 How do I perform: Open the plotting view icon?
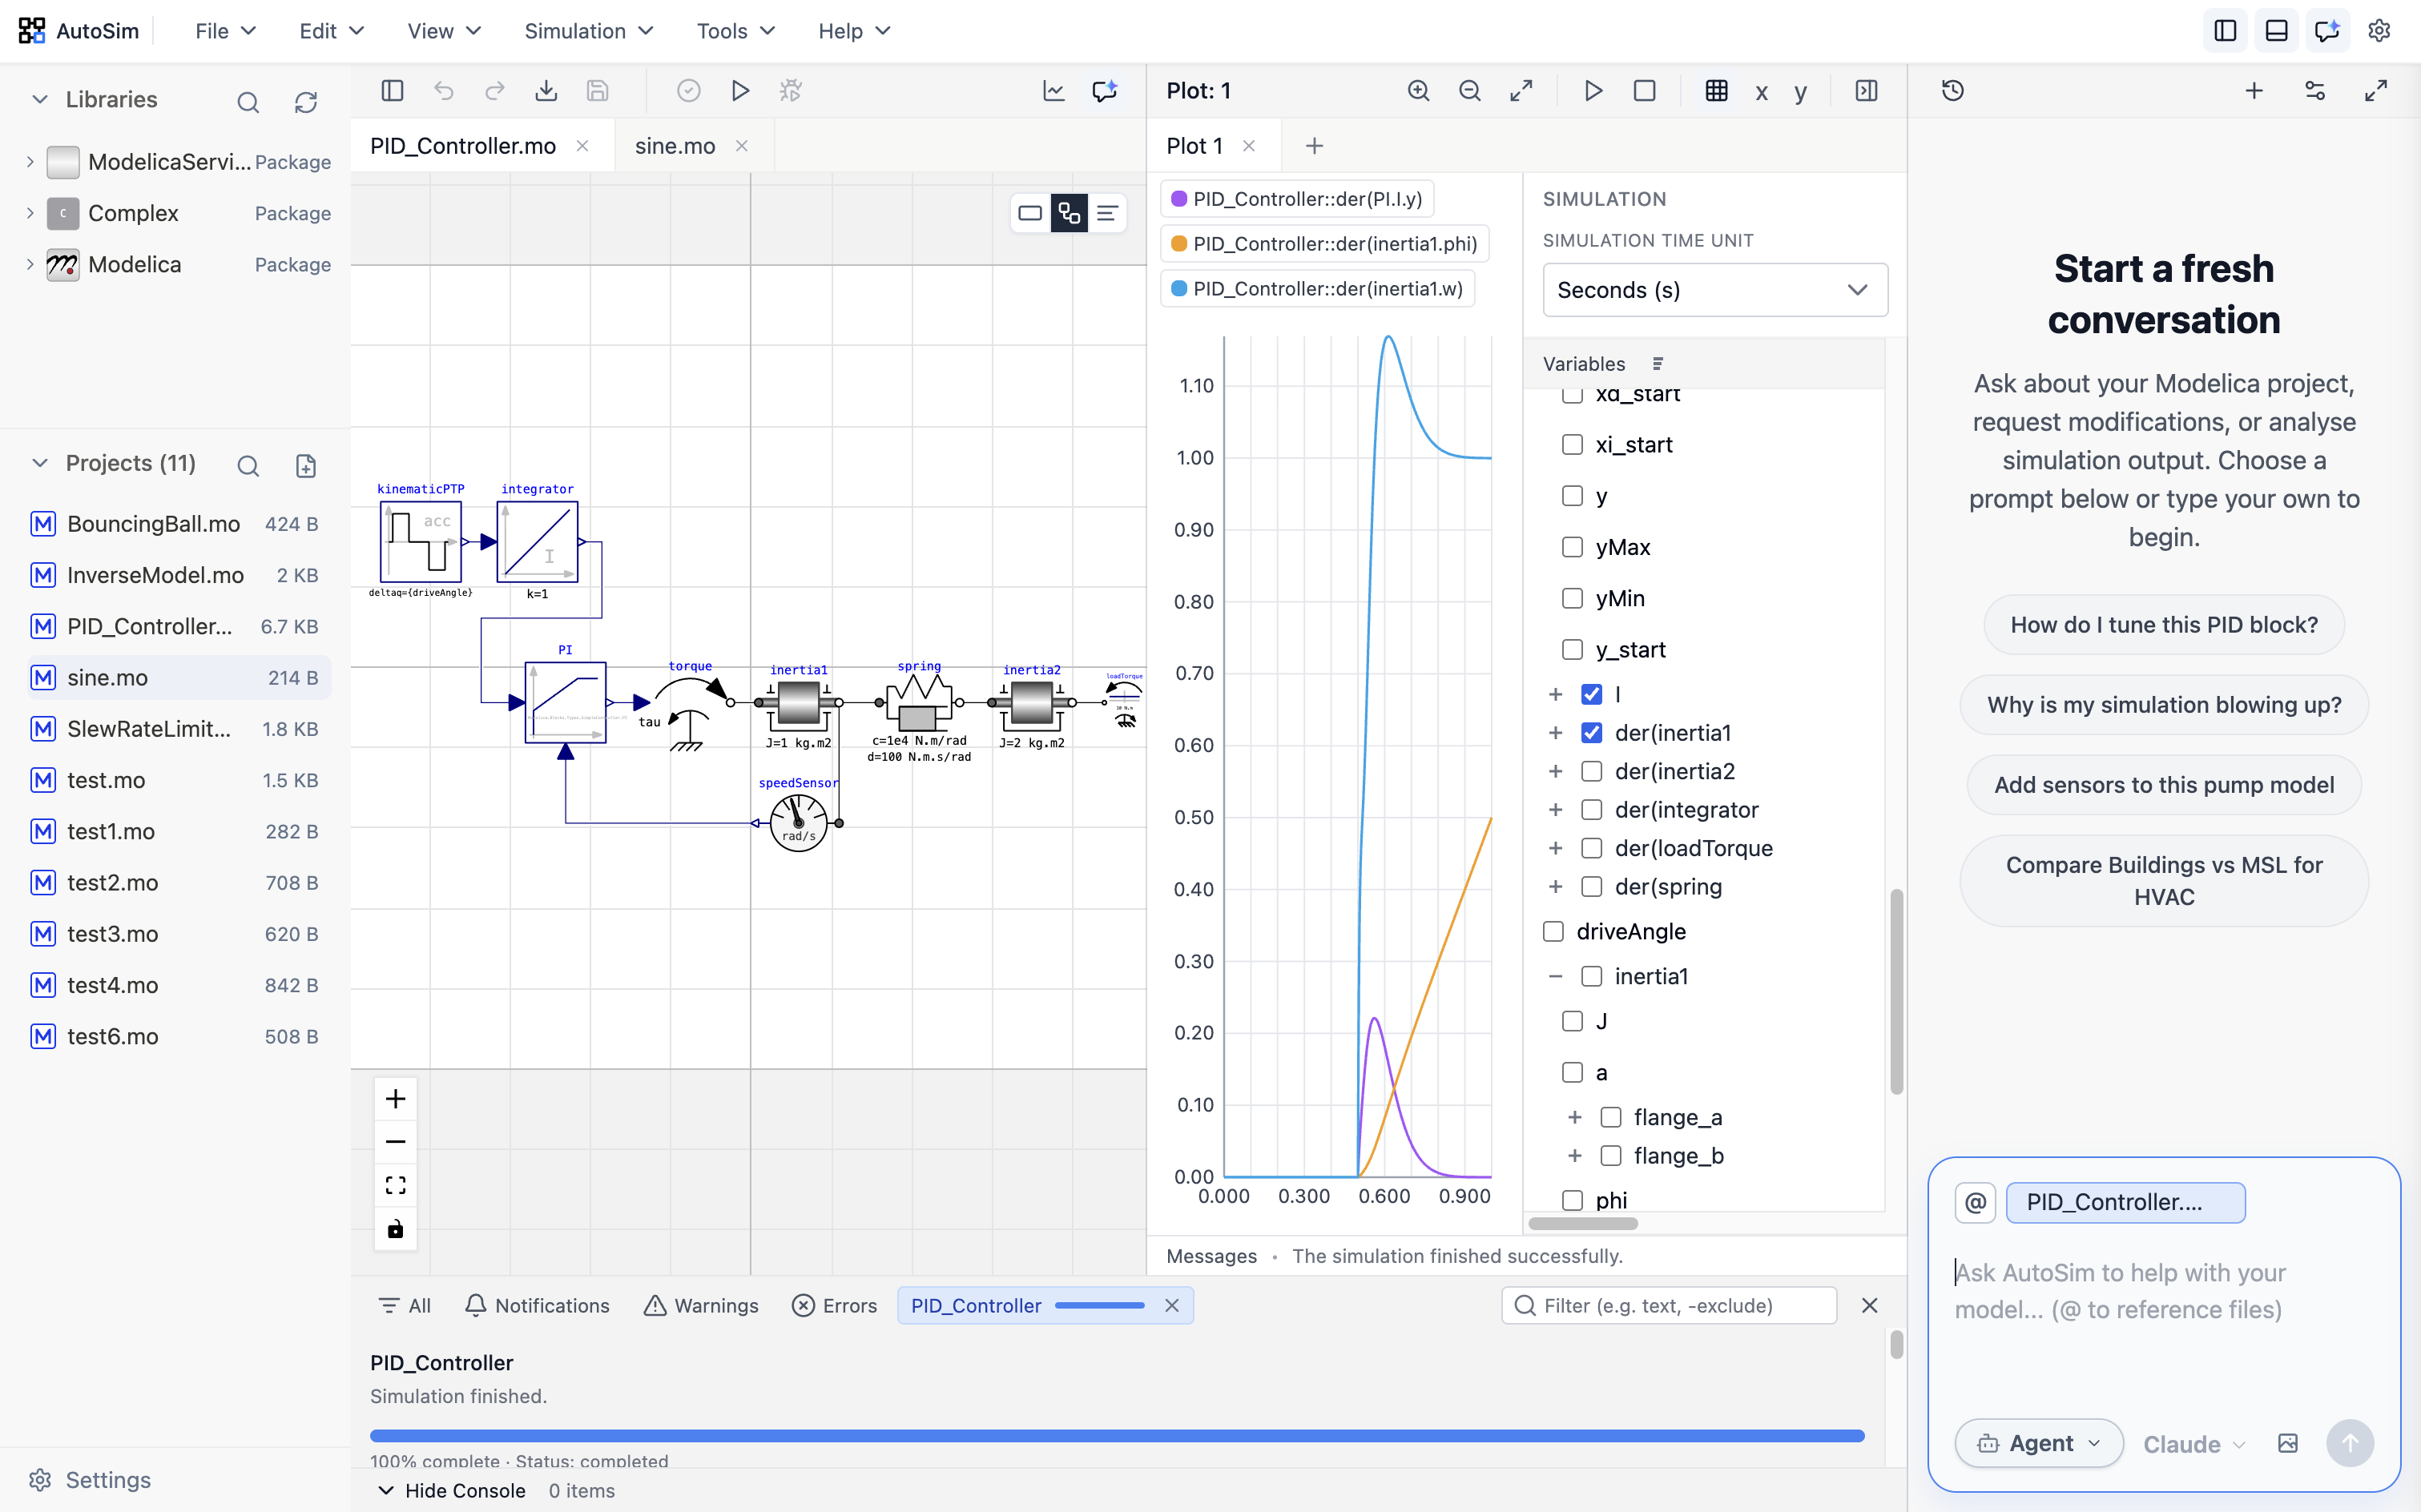[1053, 90]
